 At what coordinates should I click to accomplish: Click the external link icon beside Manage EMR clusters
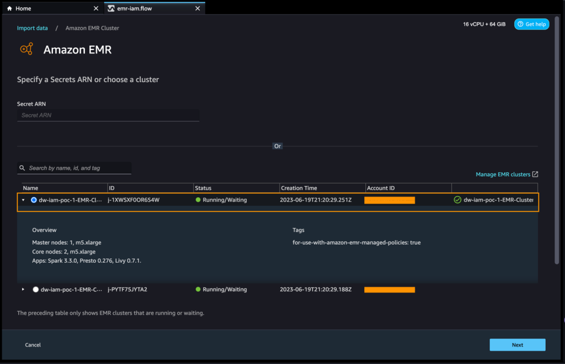[x=535, y=174]
